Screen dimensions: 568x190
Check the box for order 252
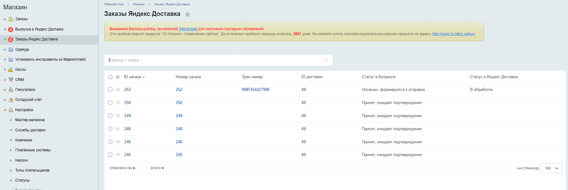[x=110, y=90]
